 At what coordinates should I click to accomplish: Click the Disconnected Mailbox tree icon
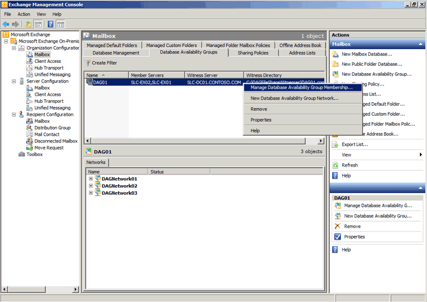30,141
